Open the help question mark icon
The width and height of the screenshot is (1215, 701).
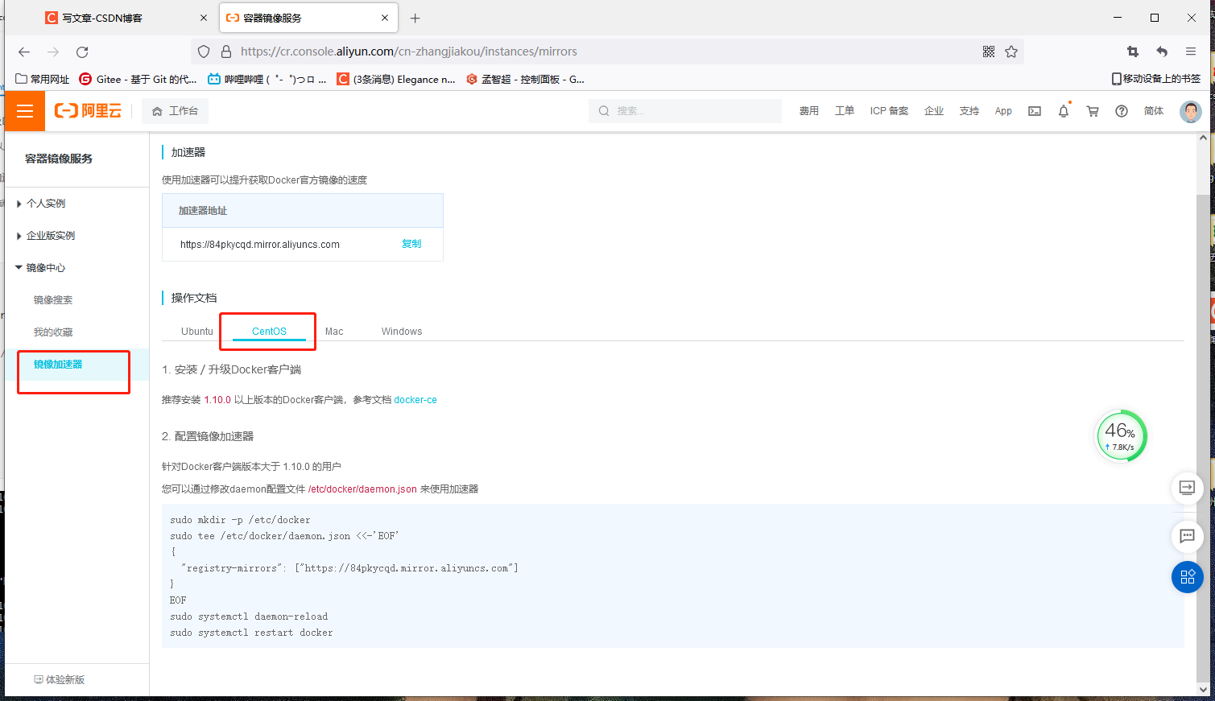click(x=1122, y=111)
